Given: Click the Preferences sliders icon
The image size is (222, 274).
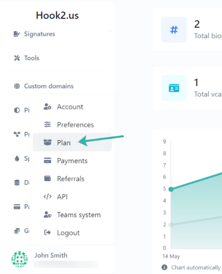Looking at the screenshot, I should coord(48,125).
